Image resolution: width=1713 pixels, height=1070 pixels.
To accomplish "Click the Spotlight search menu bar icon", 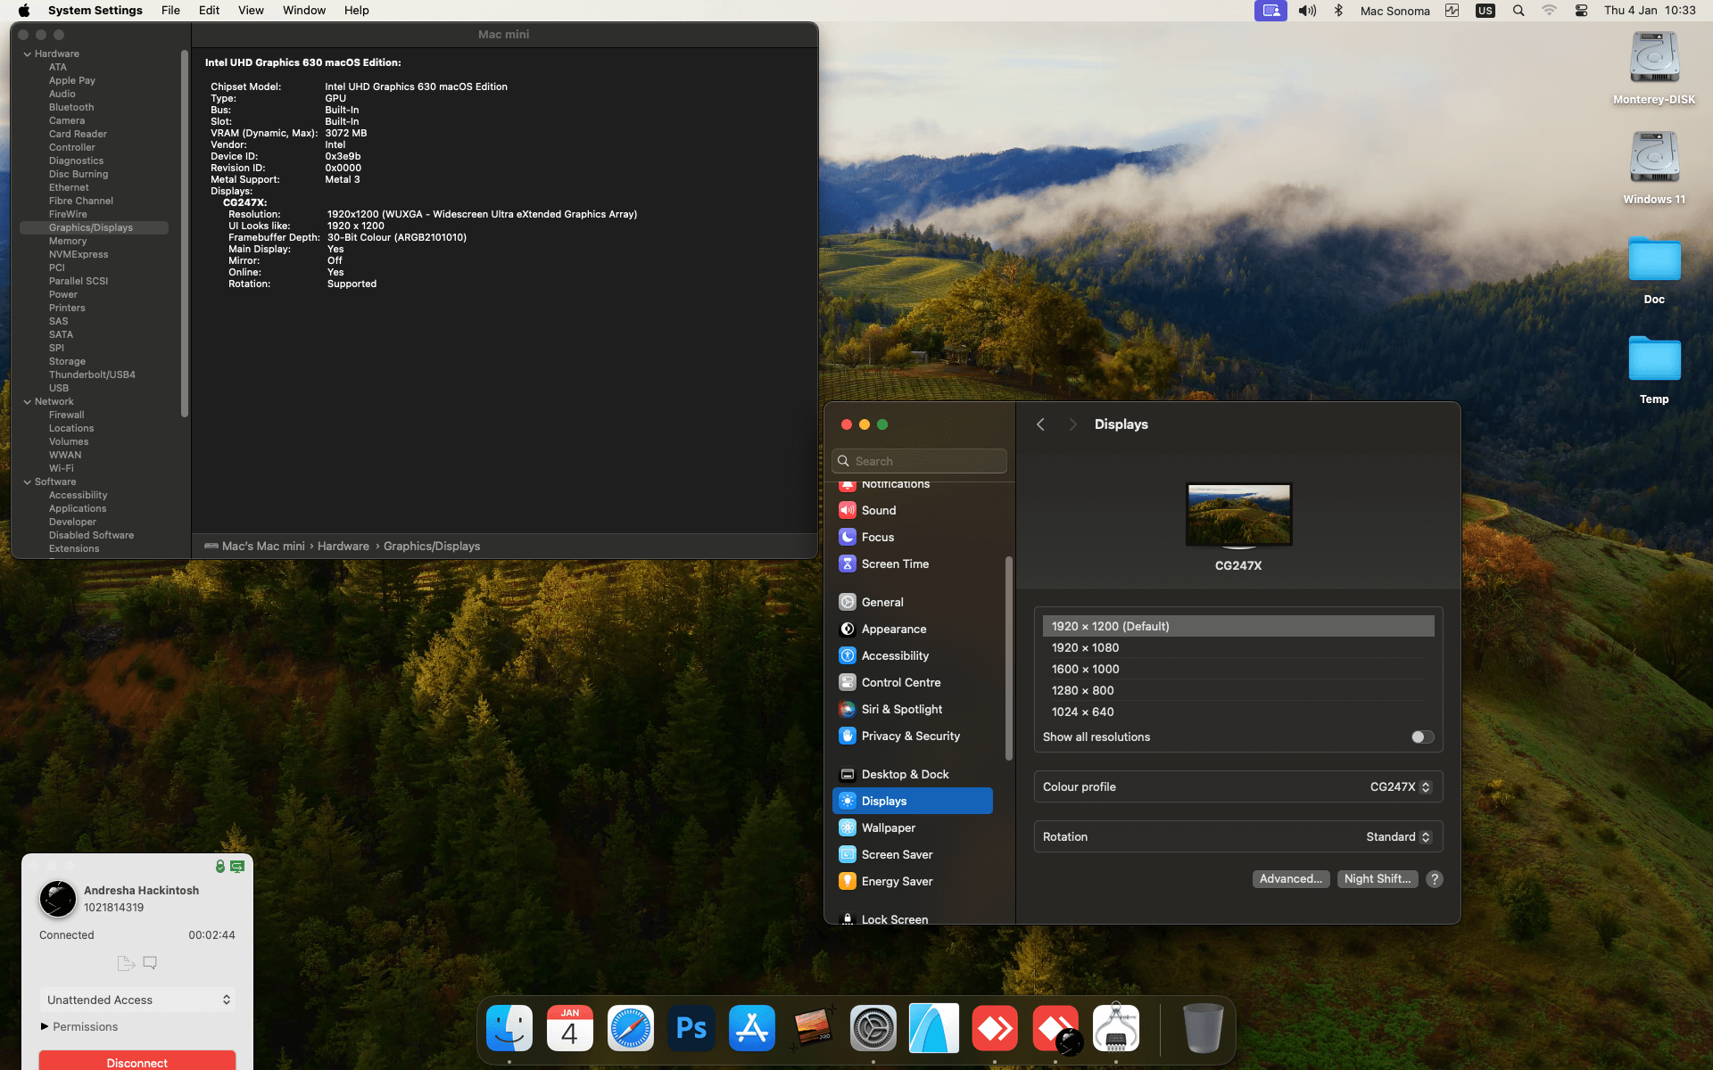I will [x=1519, y=11].
